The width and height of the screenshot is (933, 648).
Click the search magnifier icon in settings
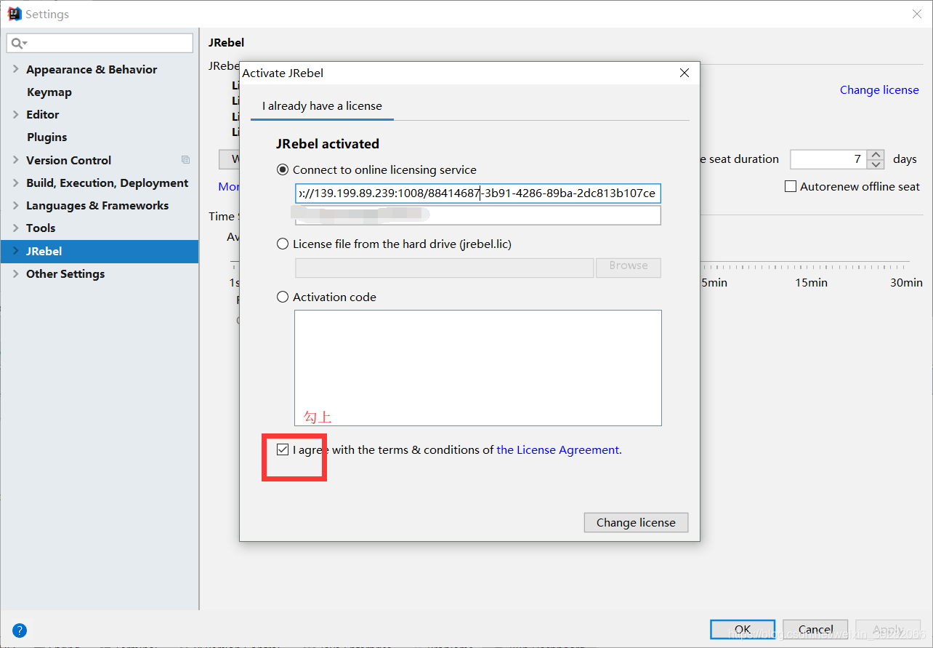[x=17, y=44]
